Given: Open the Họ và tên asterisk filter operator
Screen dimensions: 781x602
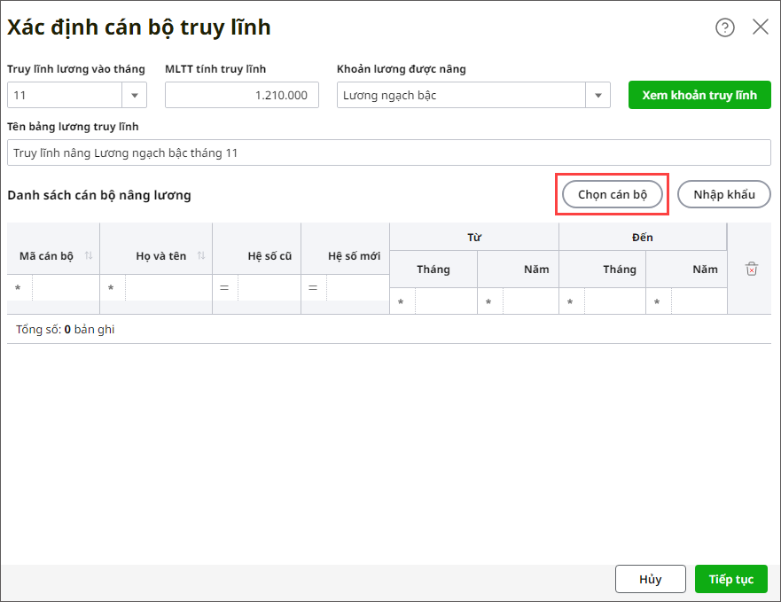Looking at the screenshot, I should 111,287.
